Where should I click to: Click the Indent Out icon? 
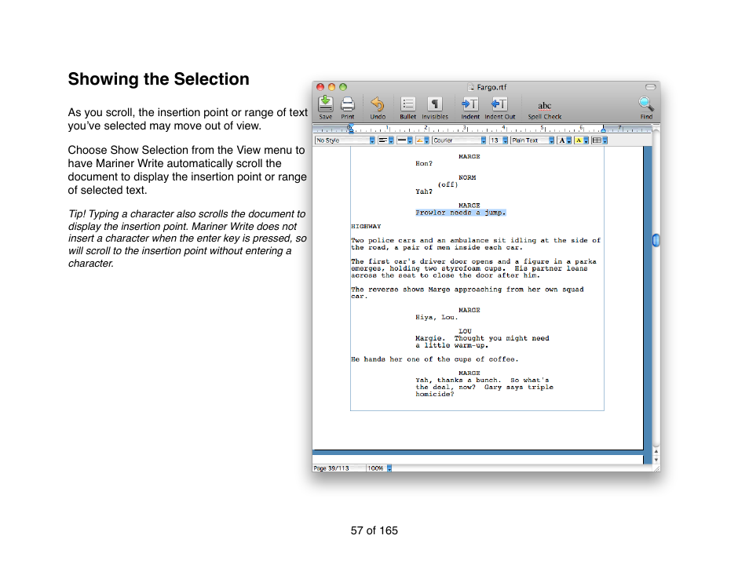(x=499, y=104)
